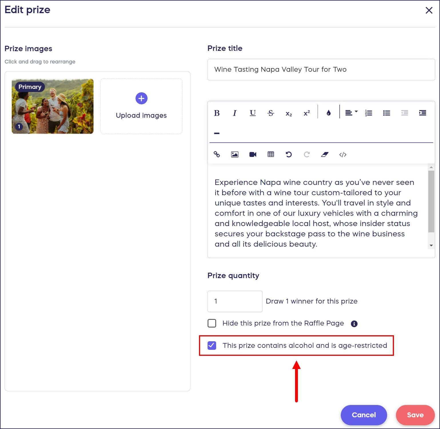
Task: Insert a table in the editor
Action: (271, 155)
